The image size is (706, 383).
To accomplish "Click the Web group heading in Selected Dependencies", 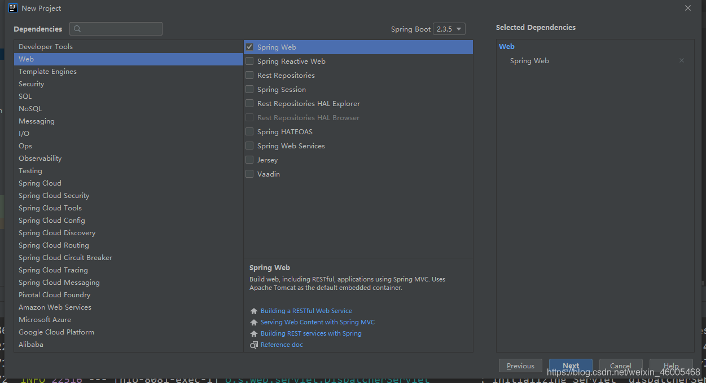I will coord(507,47).
